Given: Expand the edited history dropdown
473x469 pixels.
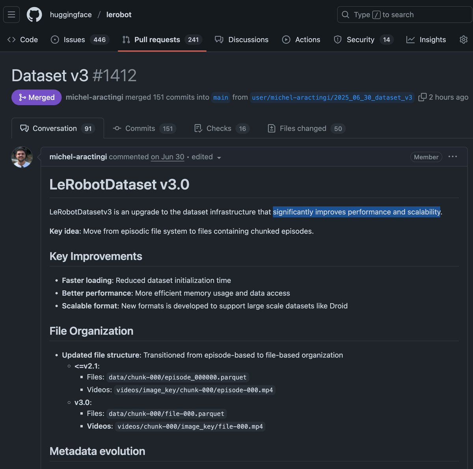Looking at the screenshot, I should [x=207, y=157].
